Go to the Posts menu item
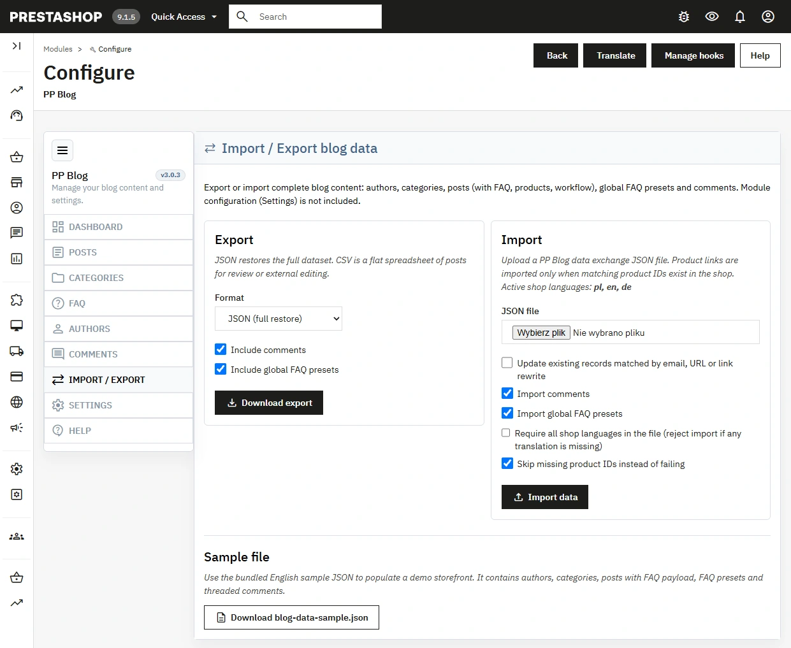 point(119,252)
